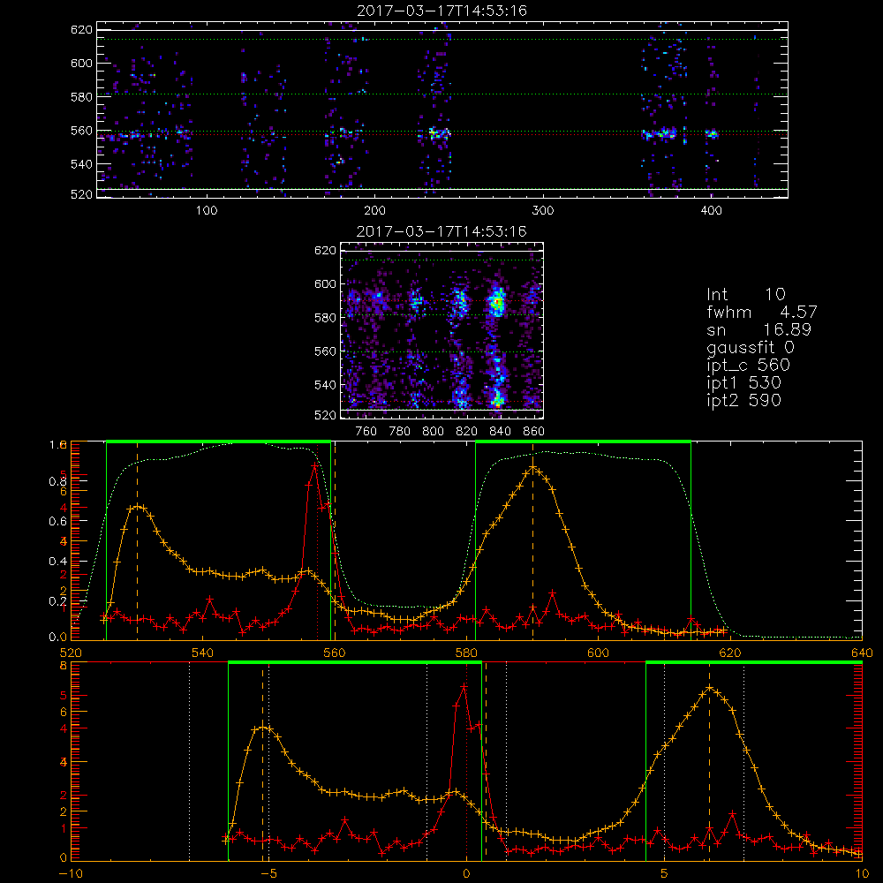This screenshot has height=883, width=883.
Task: Click the timestamp title above the small middle image
Action: (x=441, y=231)
